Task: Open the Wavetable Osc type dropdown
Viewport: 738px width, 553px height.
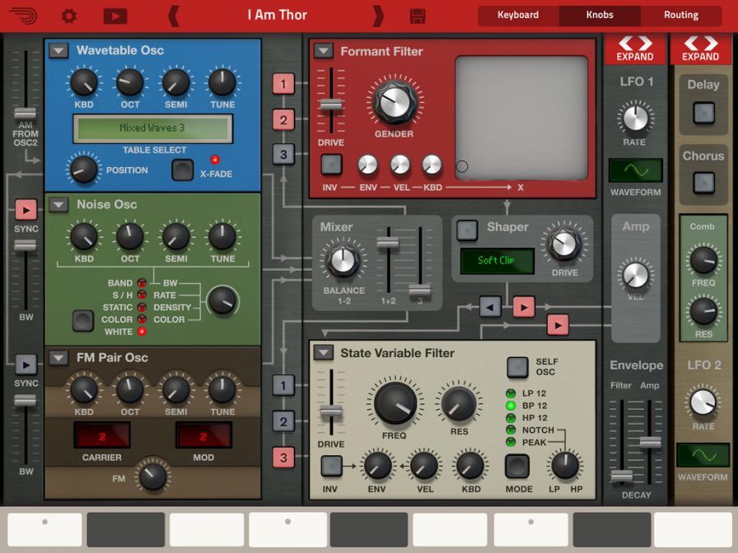Action: (58, 51)
